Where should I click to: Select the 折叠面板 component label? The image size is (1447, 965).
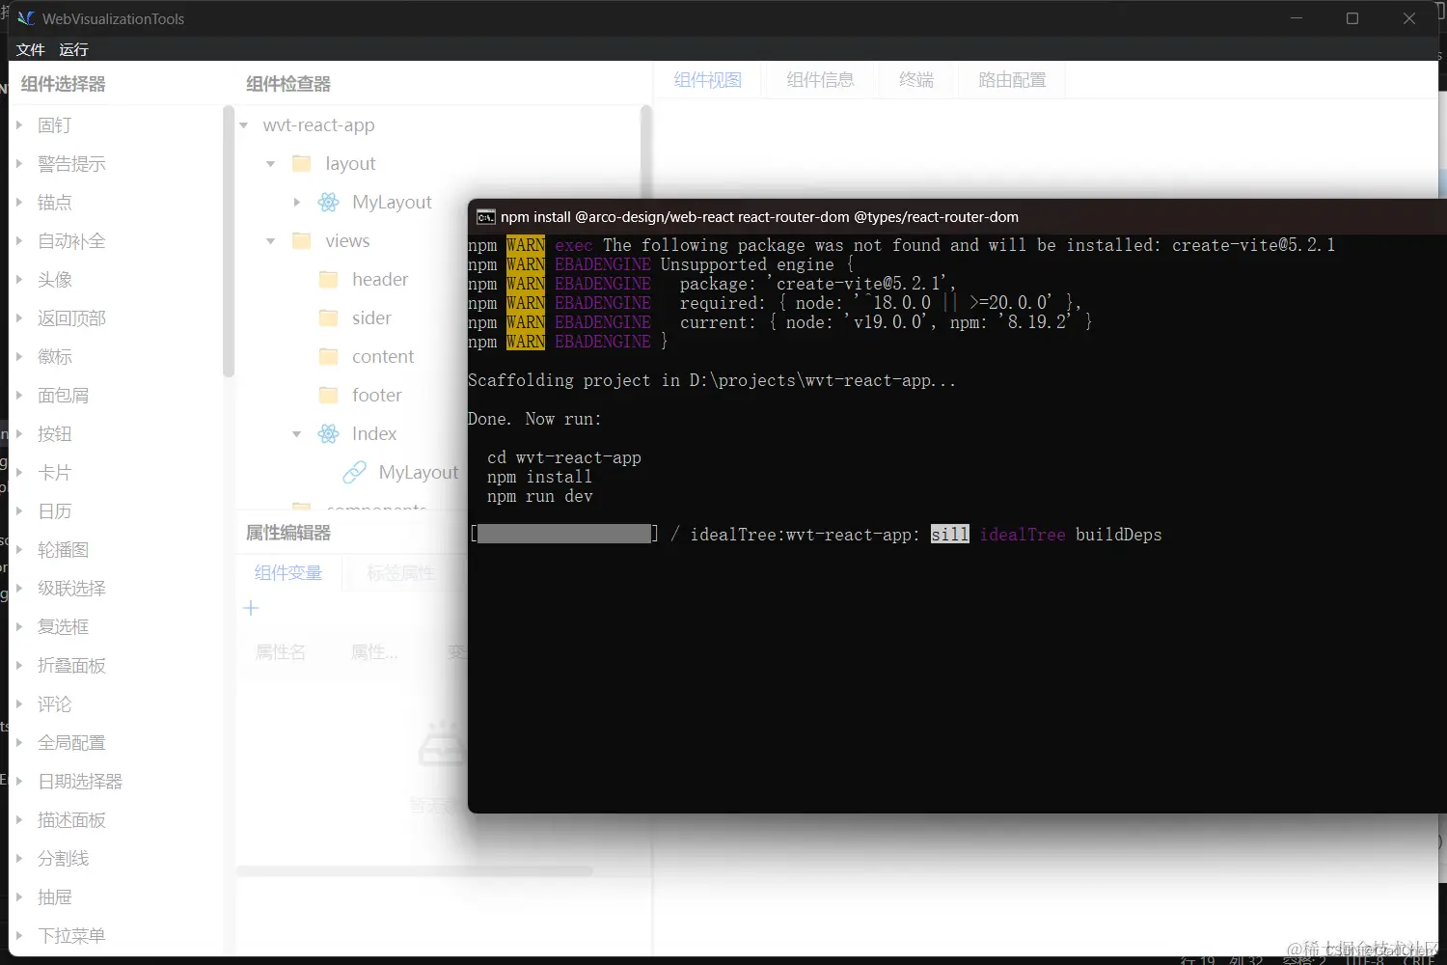pos(72,666)
